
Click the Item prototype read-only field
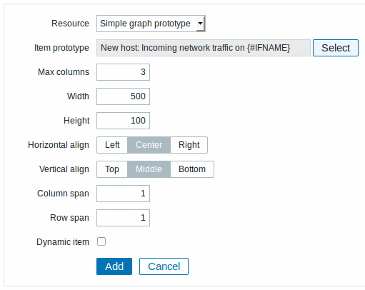click(x=204, y=48)
